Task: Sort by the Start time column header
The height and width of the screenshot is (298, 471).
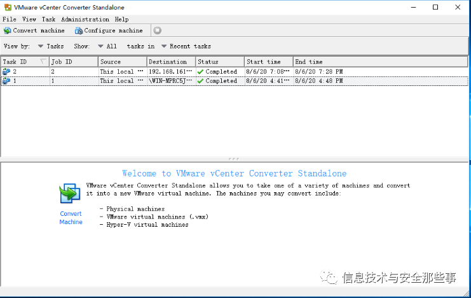Action: point(269,62)
